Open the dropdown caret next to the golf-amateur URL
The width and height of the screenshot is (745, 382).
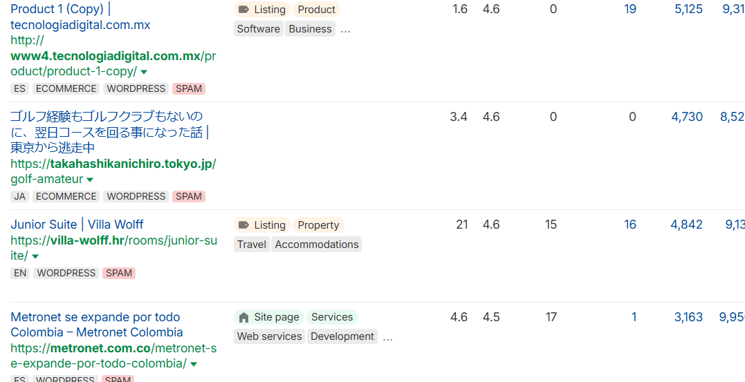90,180
